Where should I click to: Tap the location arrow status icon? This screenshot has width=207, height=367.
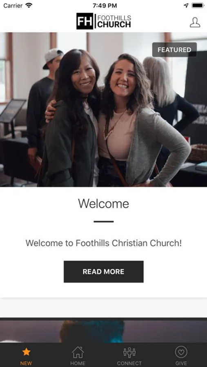click(x=186, y=5)
